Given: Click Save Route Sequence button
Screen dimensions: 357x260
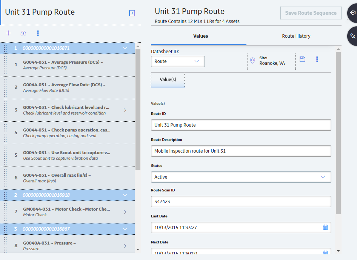Looking at the screenshot, I should click(311, 13).
